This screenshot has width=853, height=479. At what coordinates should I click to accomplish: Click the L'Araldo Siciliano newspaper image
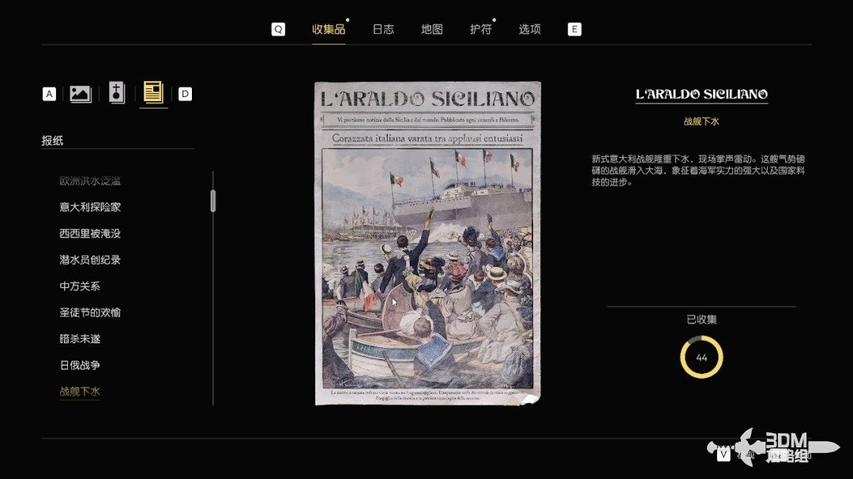427,243
